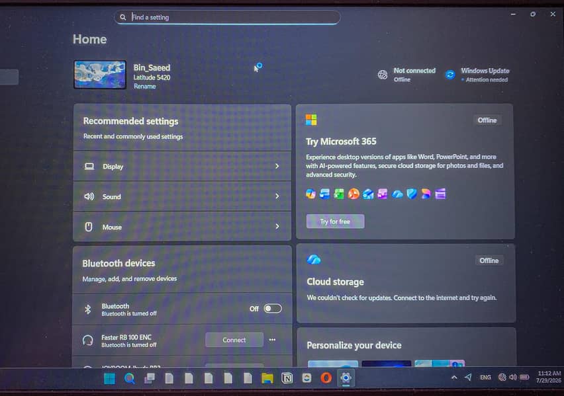Click the Mouse icon in Recommended settings
Viewport: 564px width, 396px height.
coord(89,227)
